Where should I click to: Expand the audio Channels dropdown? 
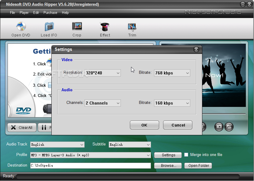click(103, 103)
